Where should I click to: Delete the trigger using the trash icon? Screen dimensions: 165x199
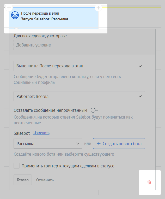click(x=149, y=182)
